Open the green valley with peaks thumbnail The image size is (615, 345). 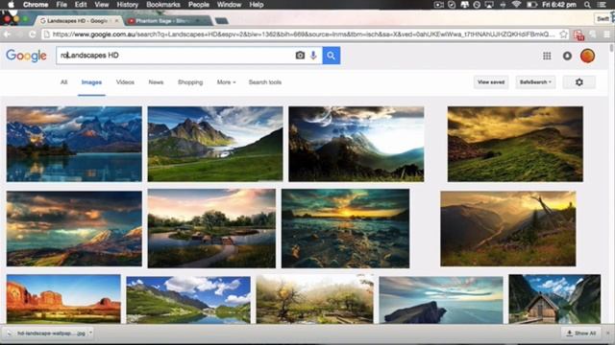215,144
